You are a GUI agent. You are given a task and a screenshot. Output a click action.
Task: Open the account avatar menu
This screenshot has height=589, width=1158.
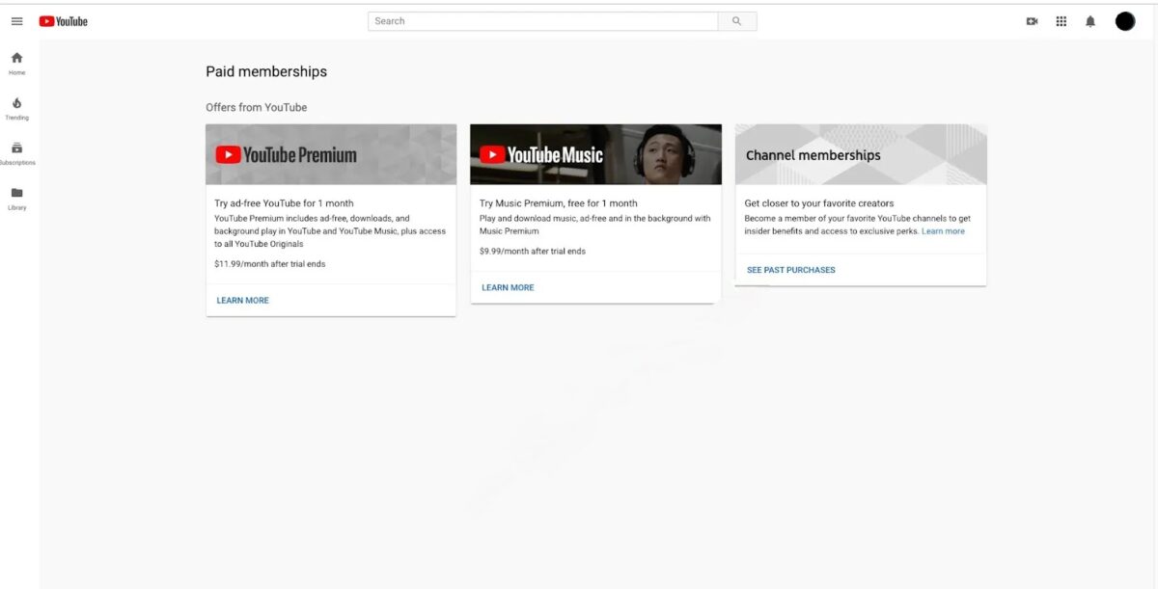tap(1125, 21)
